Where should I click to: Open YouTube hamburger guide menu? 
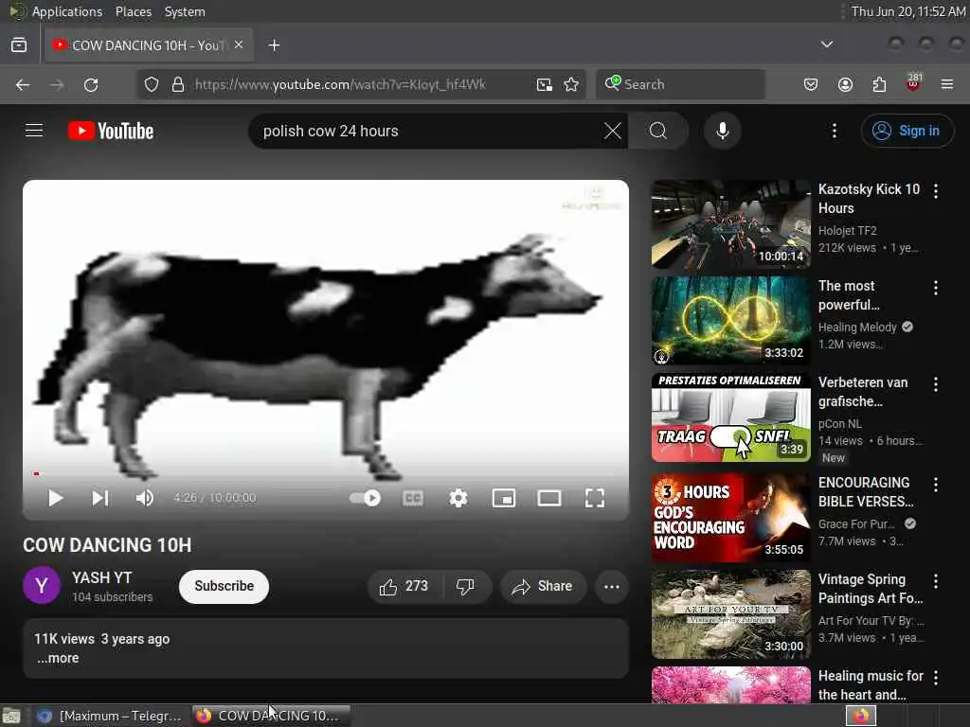[34, 131]
